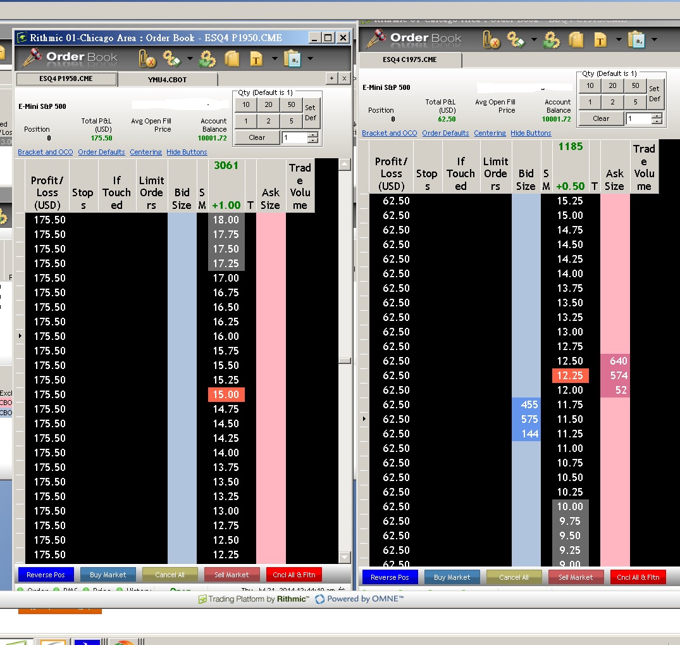Clear quantity in C1975 window

[601, 118]
